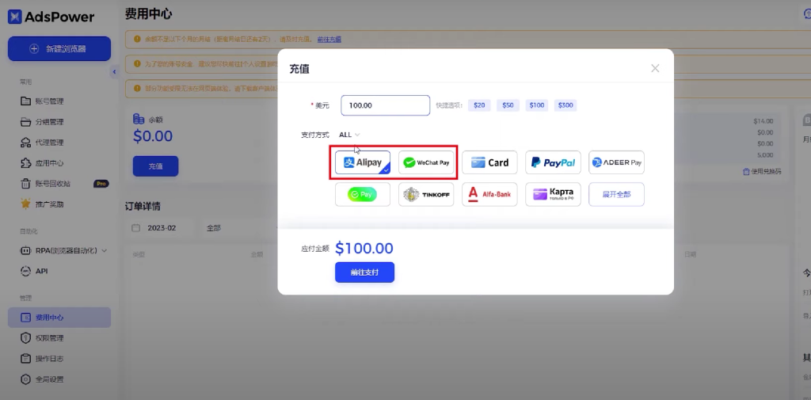Select the $50 quick amount
This screenshot has width=811, height=400.
508,105
